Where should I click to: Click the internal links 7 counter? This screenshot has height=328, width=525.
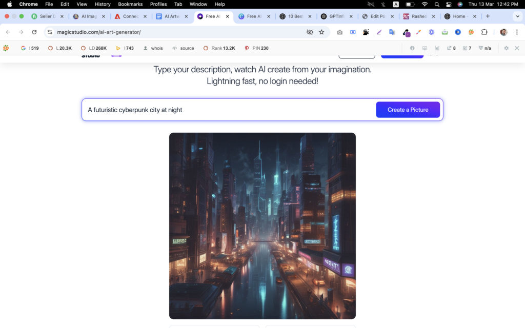coord(467,48)
